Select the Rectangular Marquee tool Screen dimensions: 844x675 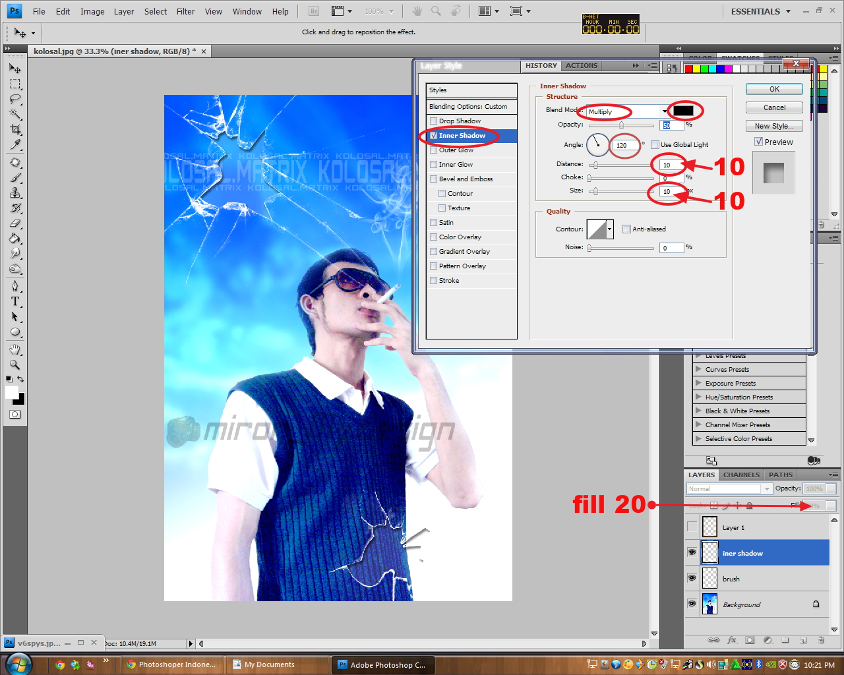coord(15,84)
